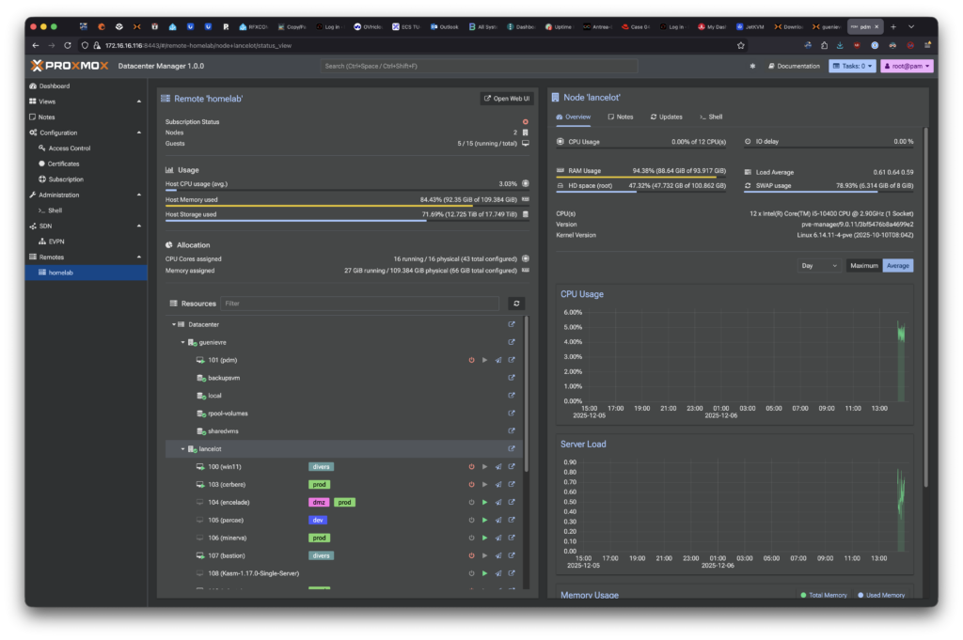Select the Maximum graph mode

tap(863, 266)
